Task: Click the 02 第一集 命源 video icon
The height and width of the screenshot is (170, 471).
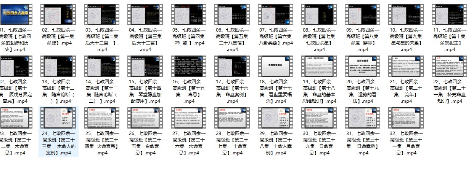Action: (58, 14)
